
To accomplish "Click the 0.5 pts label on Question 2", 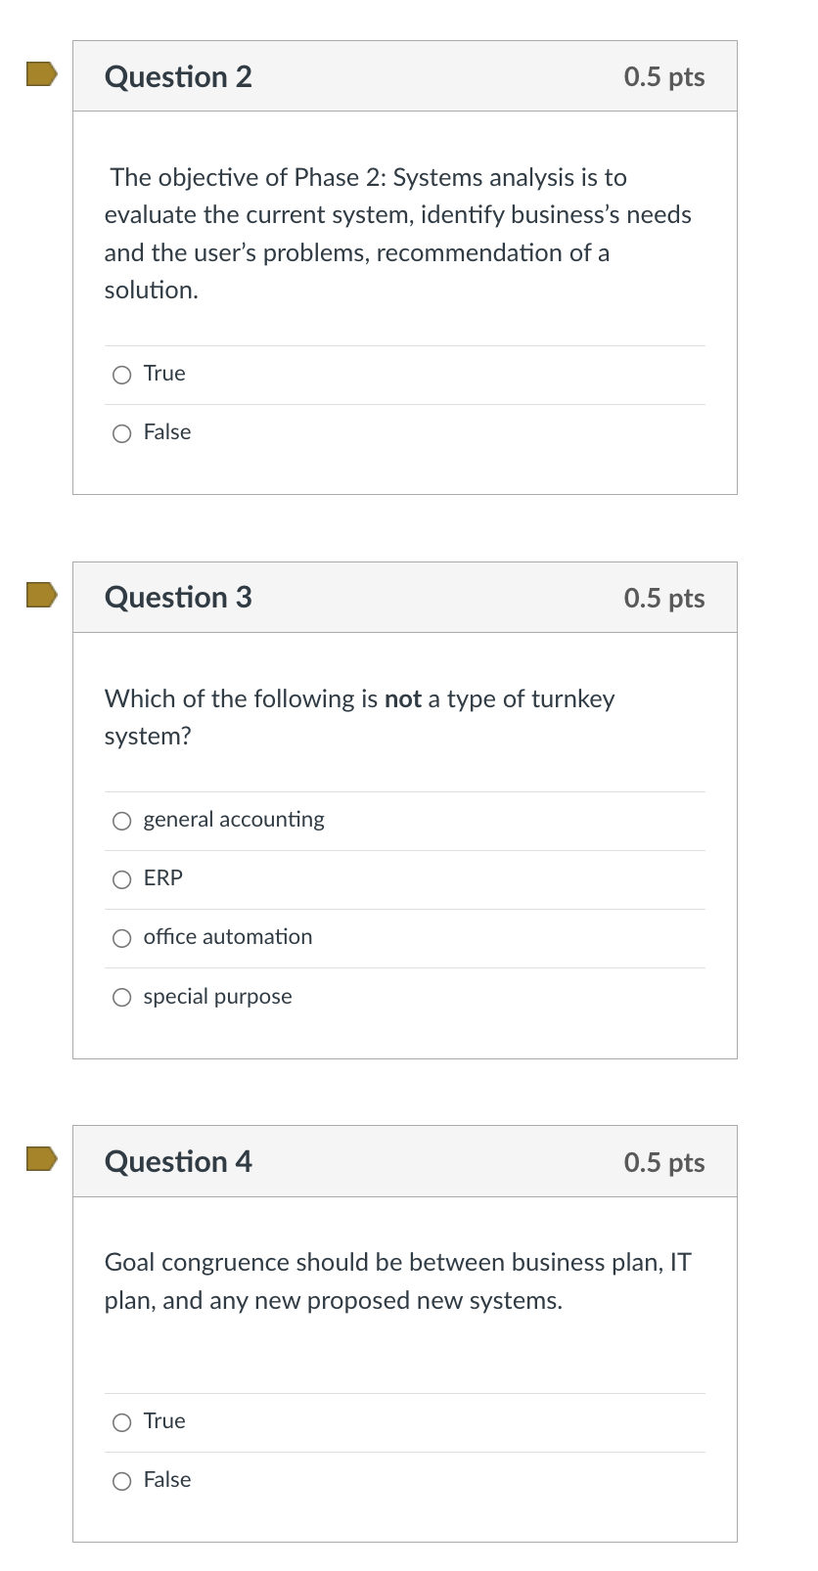I will (664, 76).
